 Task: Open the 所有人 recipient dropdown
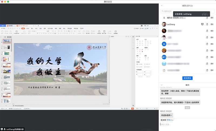click(x=170, y=120)
